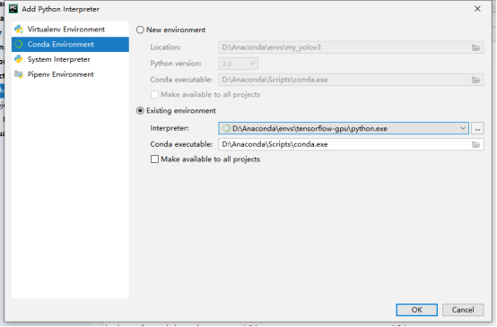Click the Location label

point(165,47)
